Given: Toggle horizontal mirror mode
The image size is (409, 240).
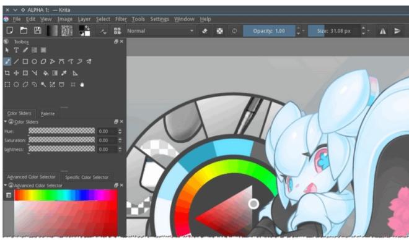Looking at the screenshot, I should [382, 31].
